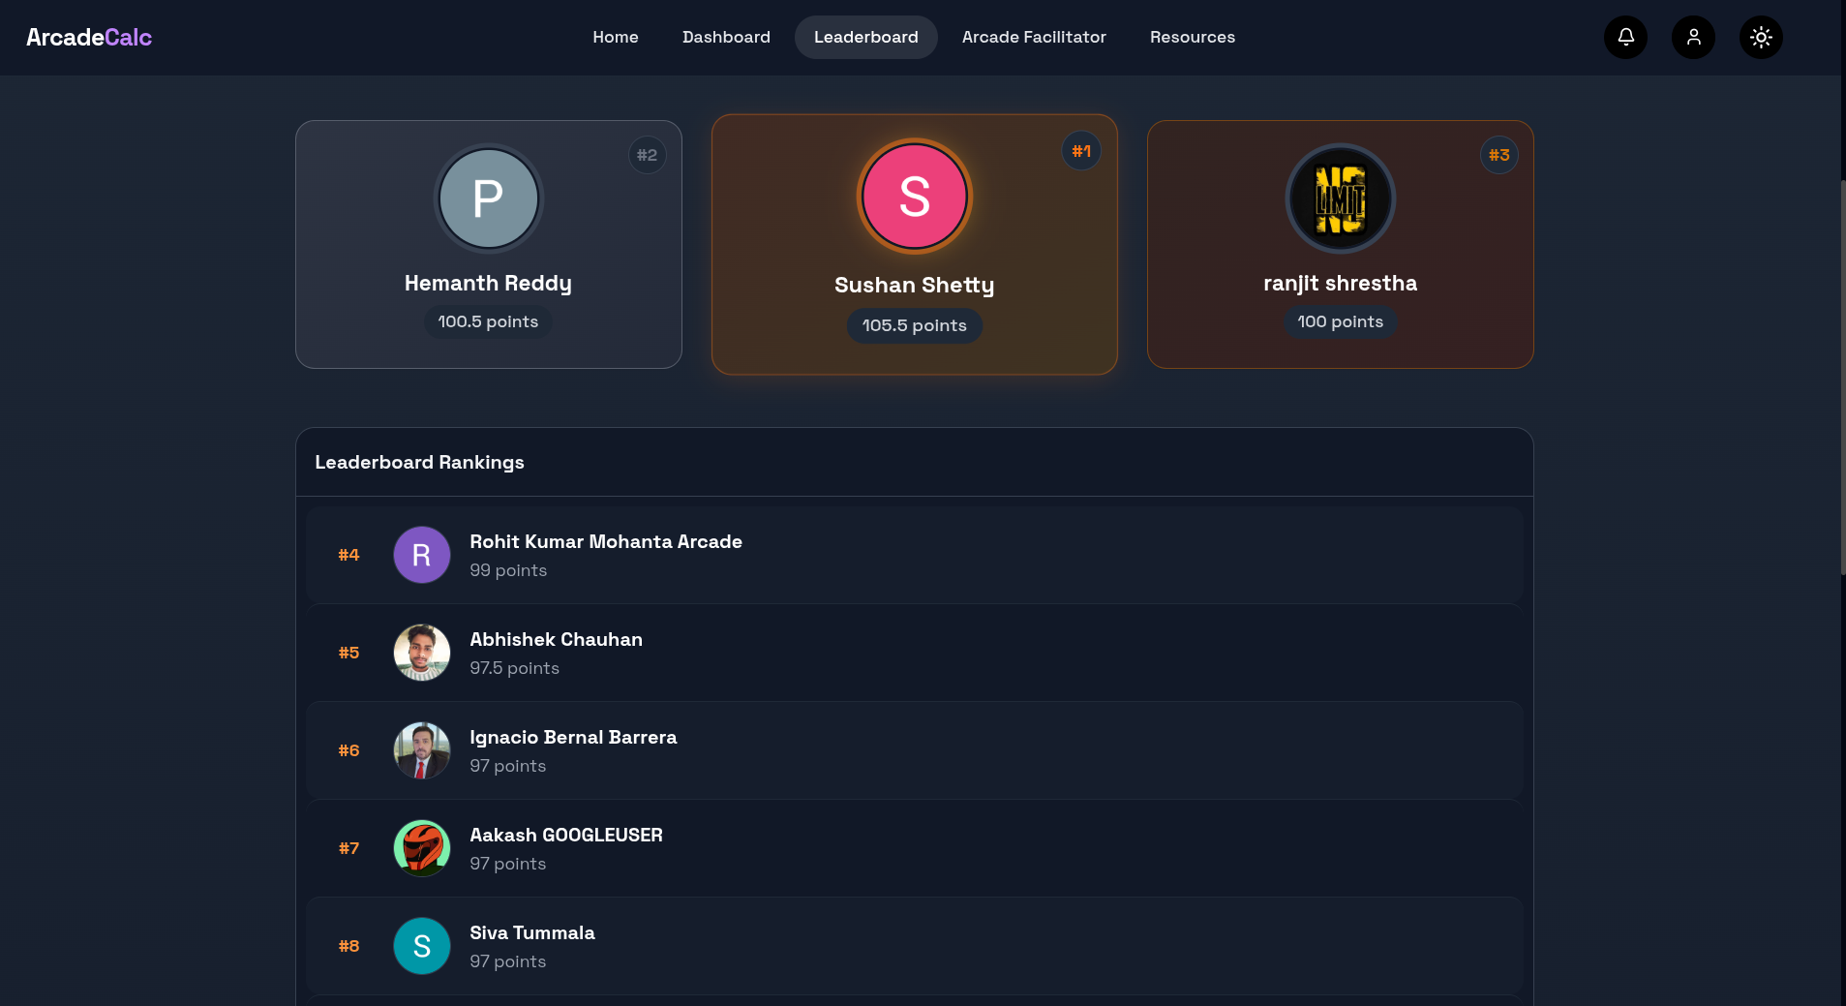Click the page vertical scrollbar
Viewport: 1846px width, 1006px height.
(x=1842, y=378)
